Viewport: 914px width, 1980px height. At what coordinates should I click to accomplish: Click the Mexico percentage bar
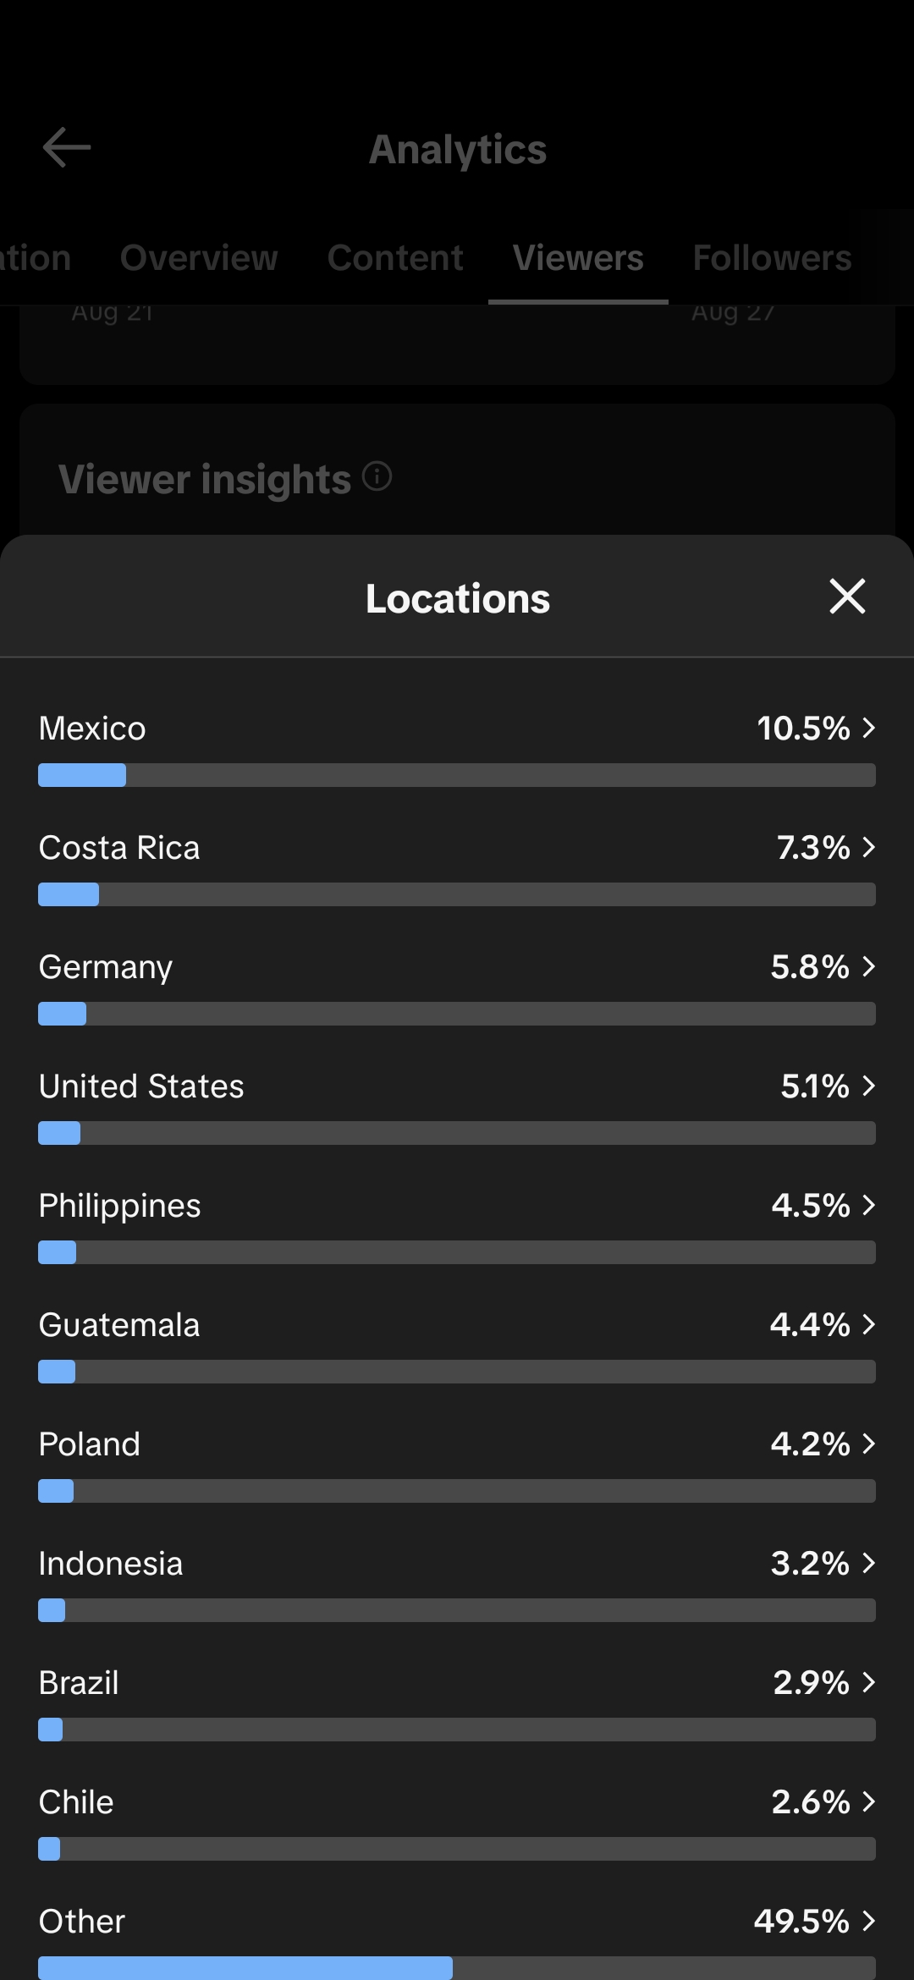click(457, 775)
